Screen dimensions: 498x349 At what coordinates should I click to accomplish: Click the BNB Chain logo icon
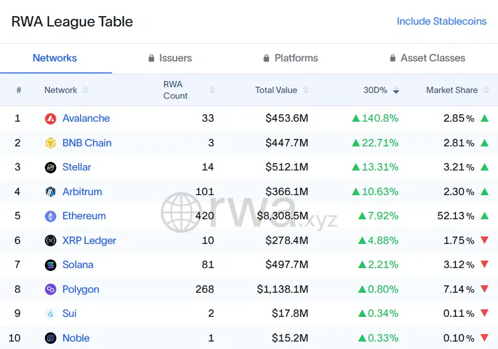pyautogui.click(x=51, y=143)
